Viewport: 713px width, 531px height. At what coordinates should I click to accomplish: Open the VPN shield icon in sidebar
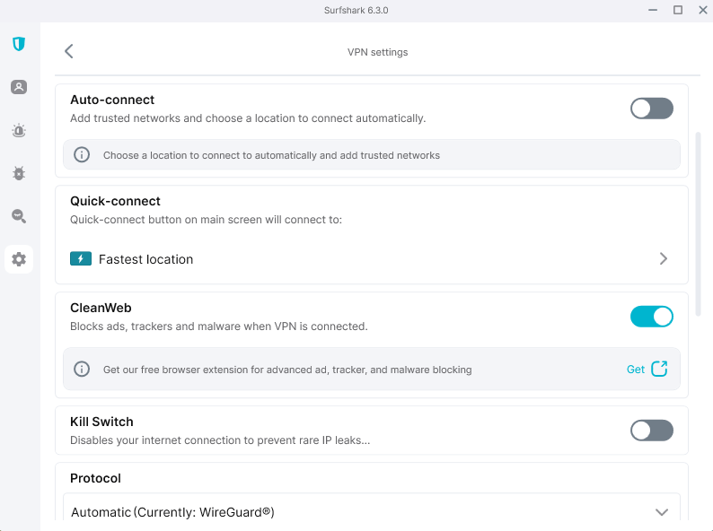click(x=19, y=44)
